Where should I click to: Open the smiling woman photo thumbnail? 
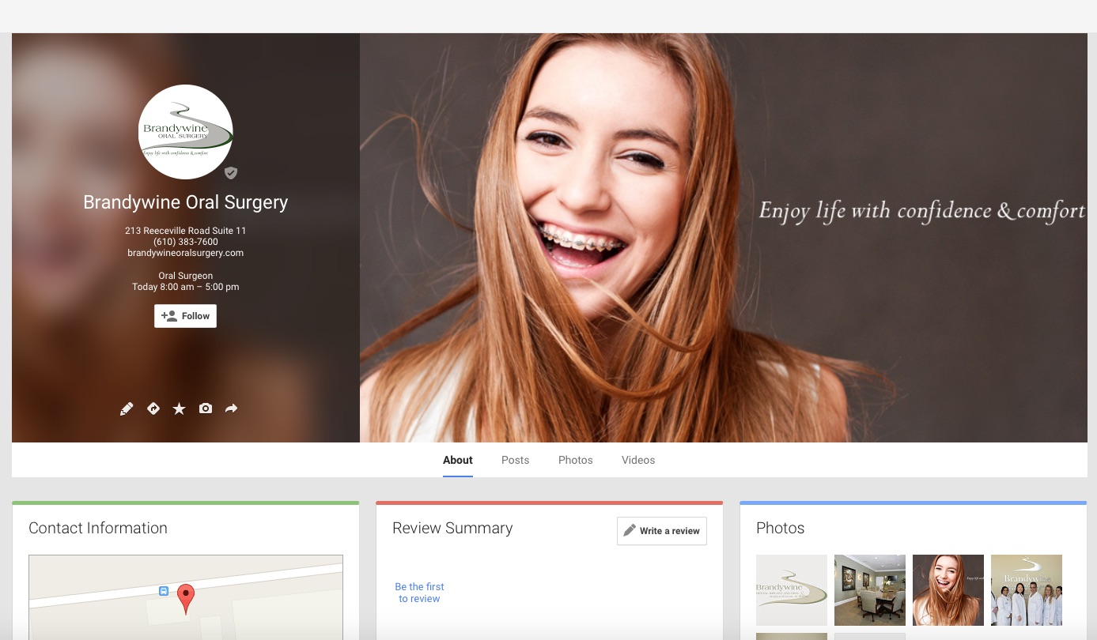pos(948,590)
